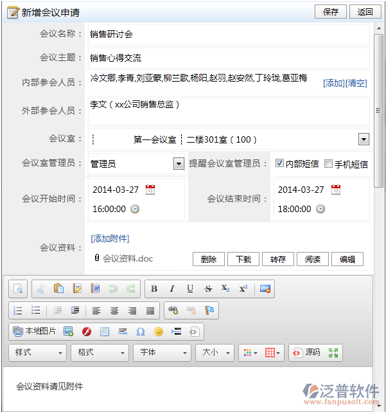Open clock picker for meeting end time
The height and width of the screenshot is (412, 386).
320,209
